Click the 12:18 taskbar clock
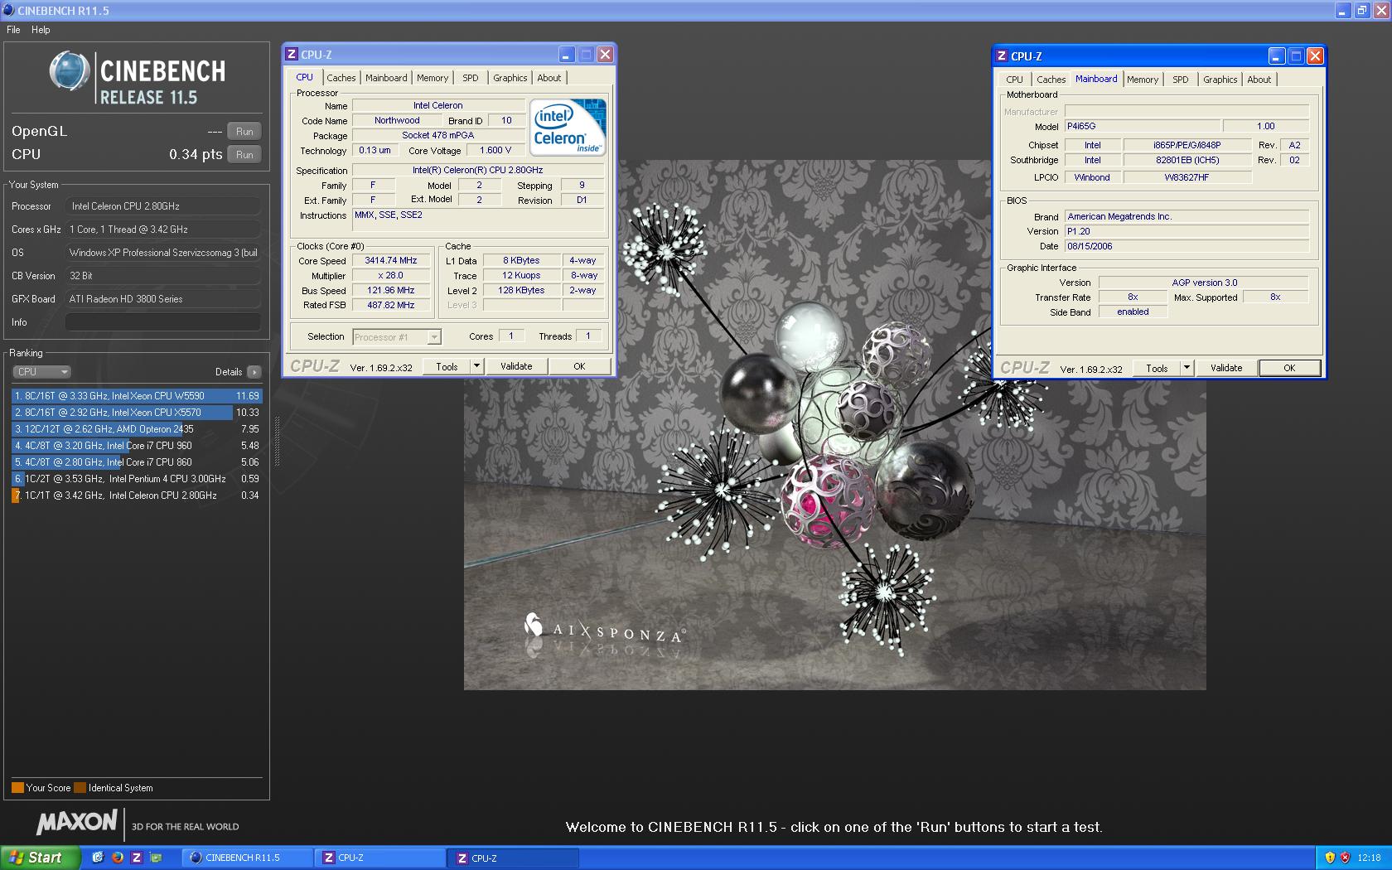1392x870 pixels. (x=1369, y=858)
